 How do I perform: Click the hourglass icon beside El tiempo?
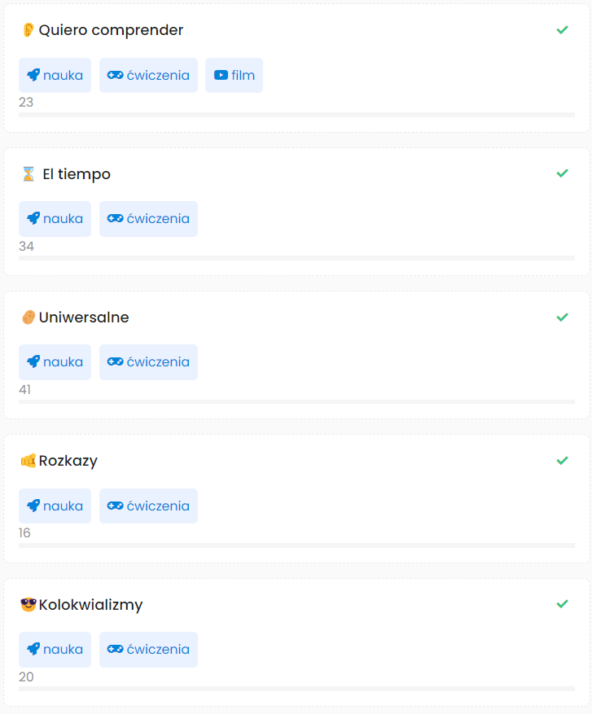(x=29, y=174)
